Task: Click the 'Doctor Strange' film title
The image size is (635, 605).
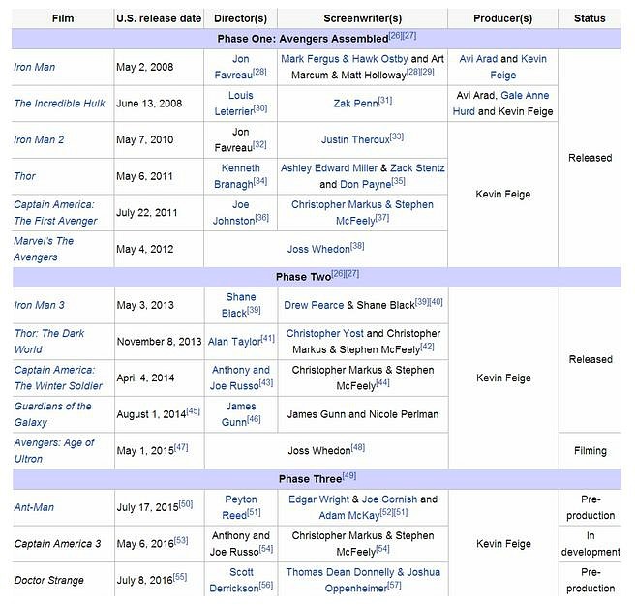Action: [x=49, y=580]
